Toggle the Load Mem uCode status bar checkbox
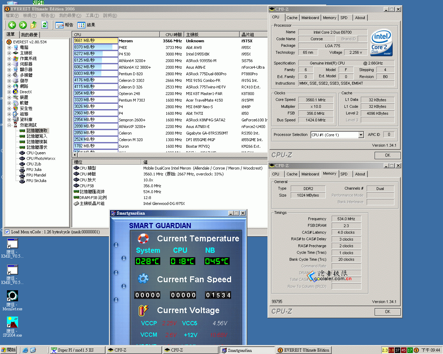 click(7, 232)
